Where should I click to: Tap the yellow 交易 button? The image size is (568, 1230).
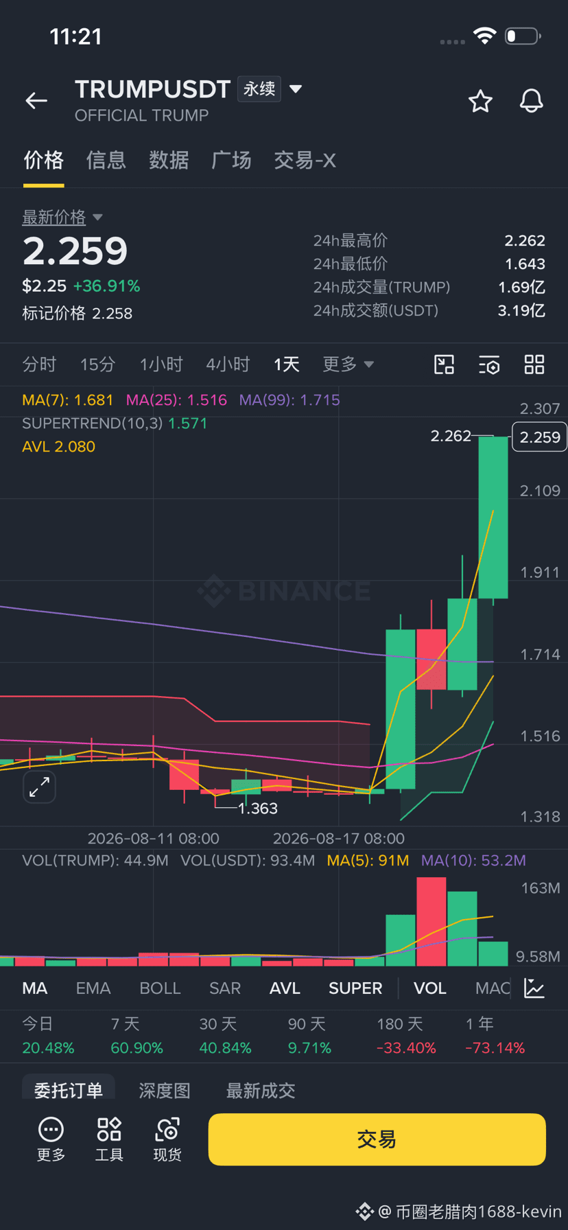click(377, 1139)
